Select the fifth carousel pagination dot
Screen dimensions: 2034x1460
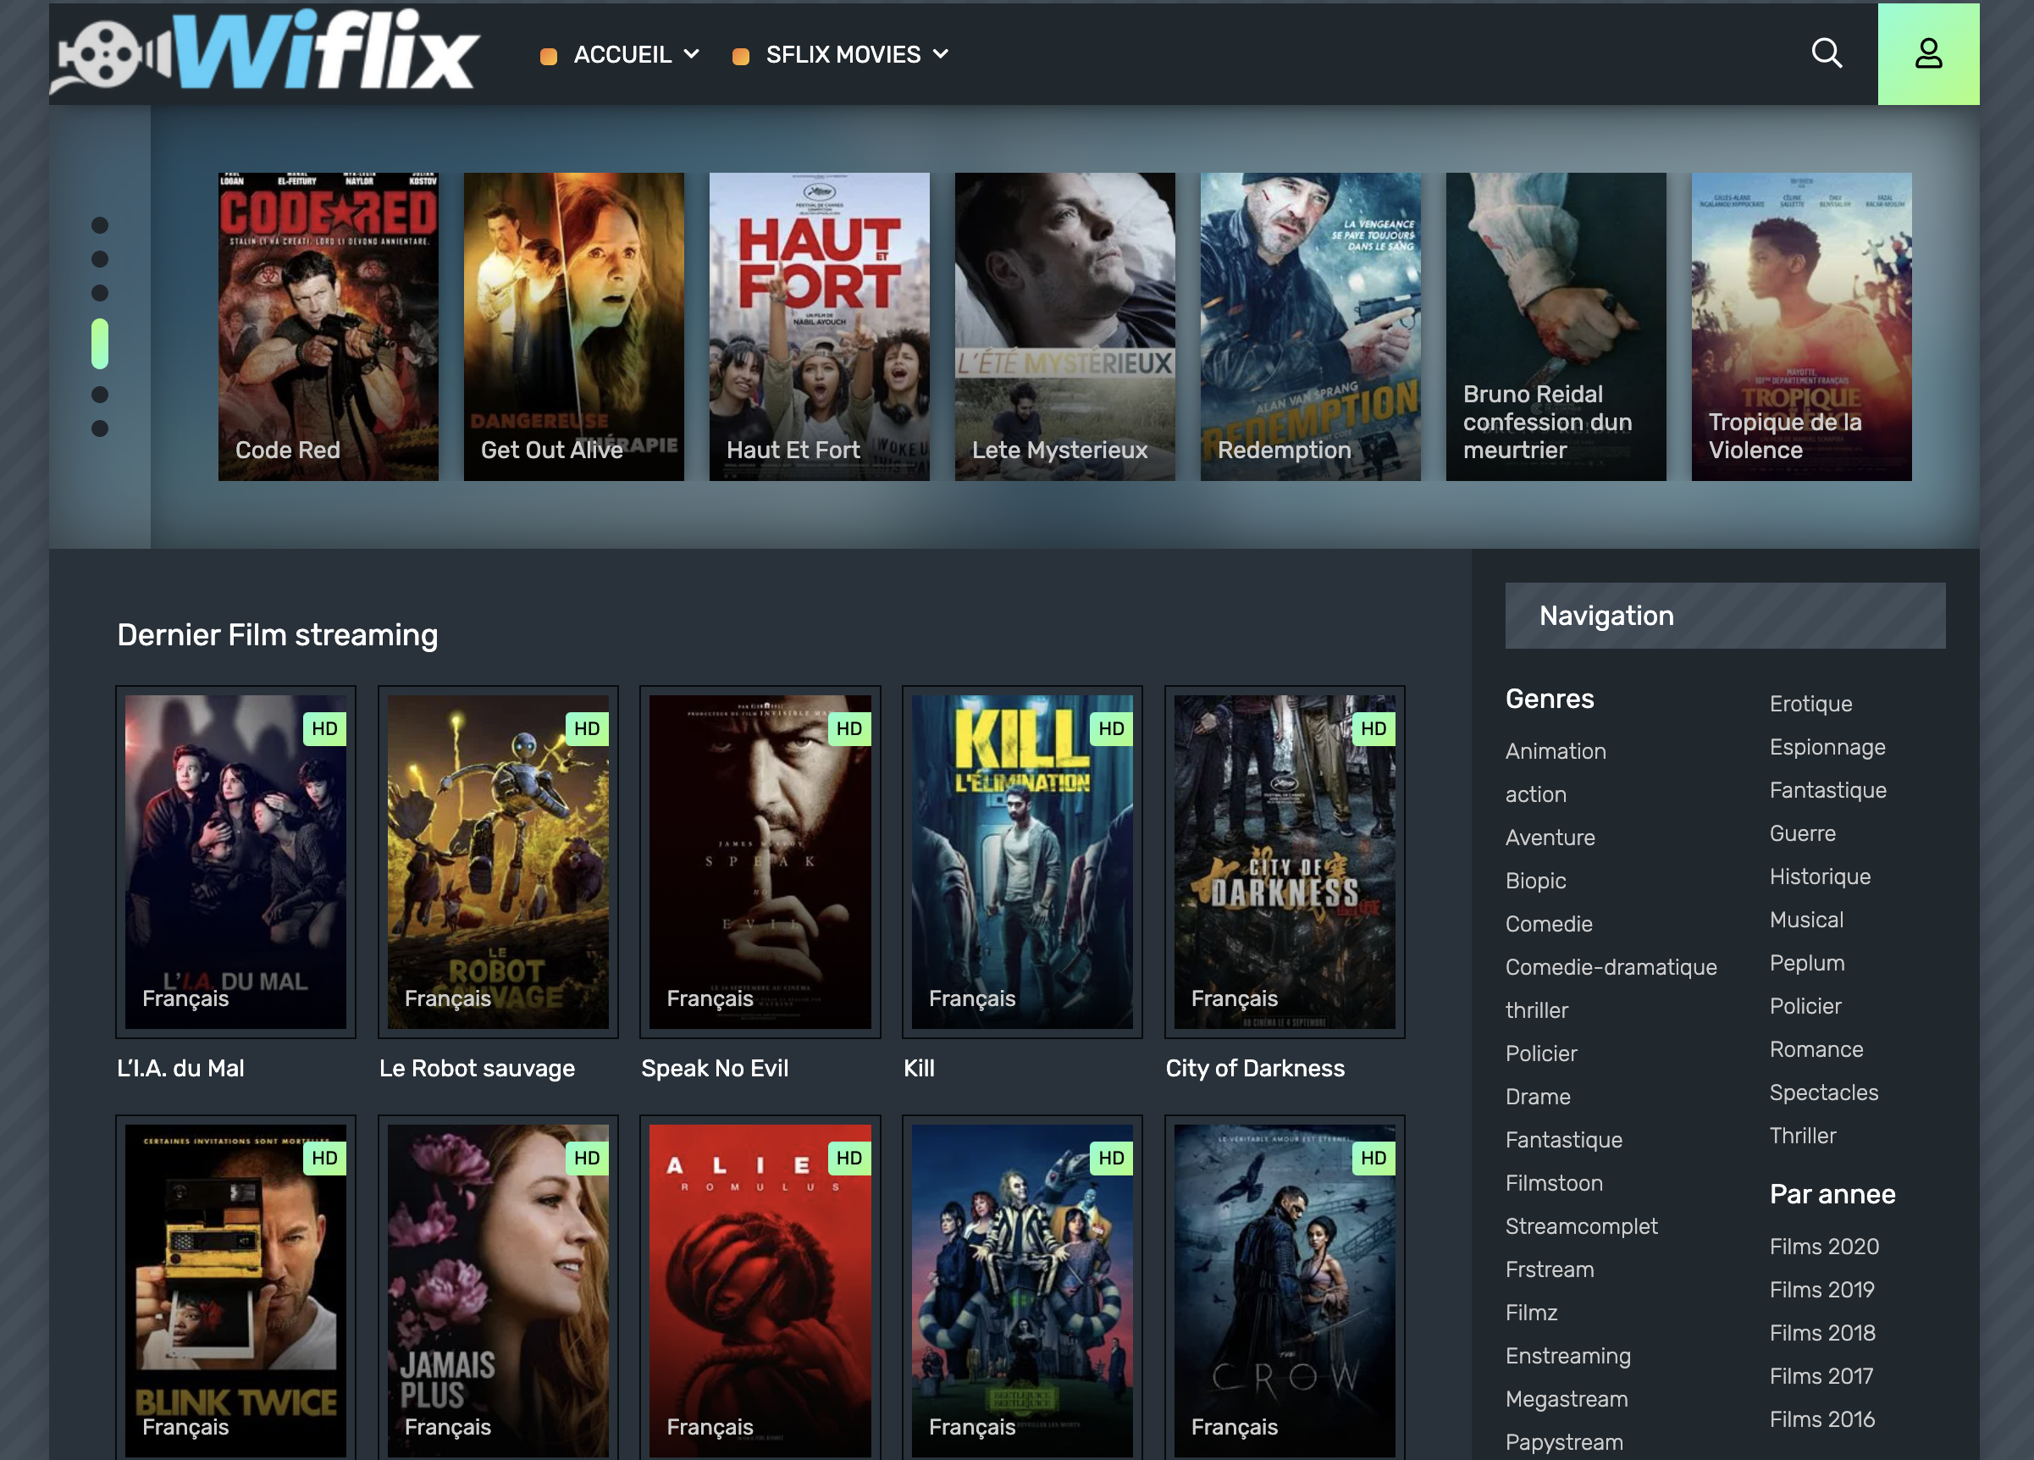pos(100,395)
